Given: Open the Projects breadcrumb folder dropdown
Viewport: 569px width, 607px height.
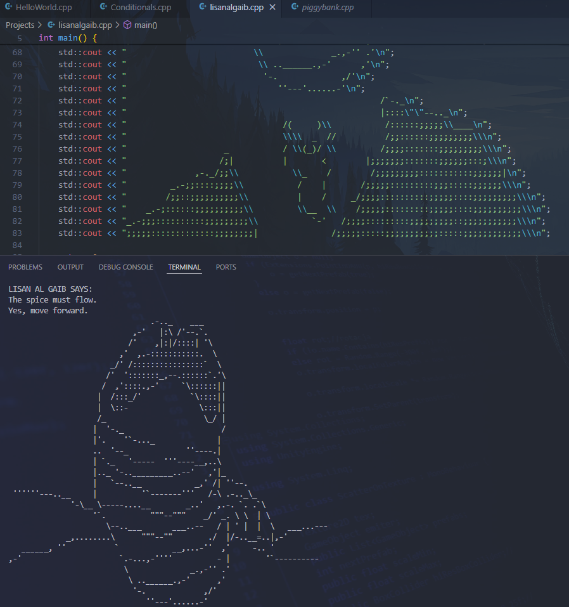Looking at the screenshot, I should (20, 25).
